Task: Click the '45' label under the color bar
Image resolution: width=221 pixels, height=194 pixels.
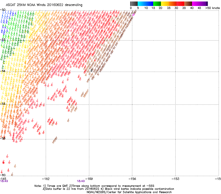Action: point(199,8)
